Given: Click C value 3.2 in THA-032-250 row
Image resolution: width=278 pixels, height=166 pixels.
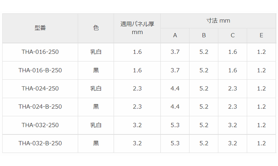Looking at the screenshot, I should point(232,125).
